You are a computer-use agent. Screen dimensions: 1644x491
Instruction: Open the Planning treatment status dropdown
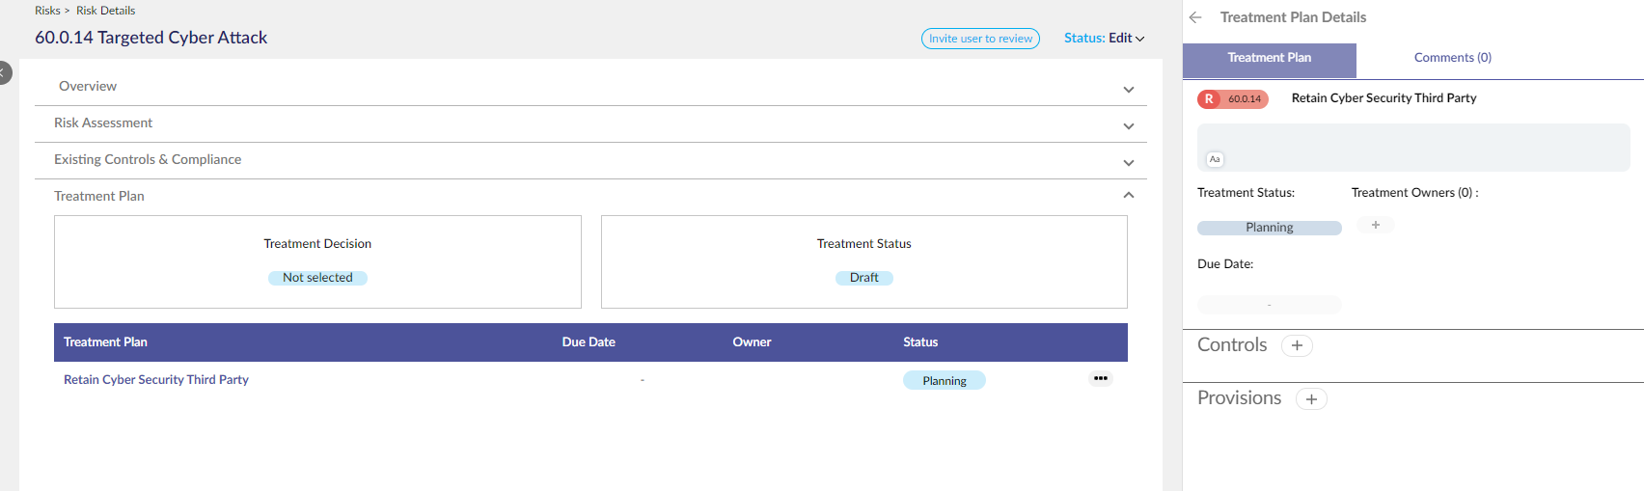1270,228
